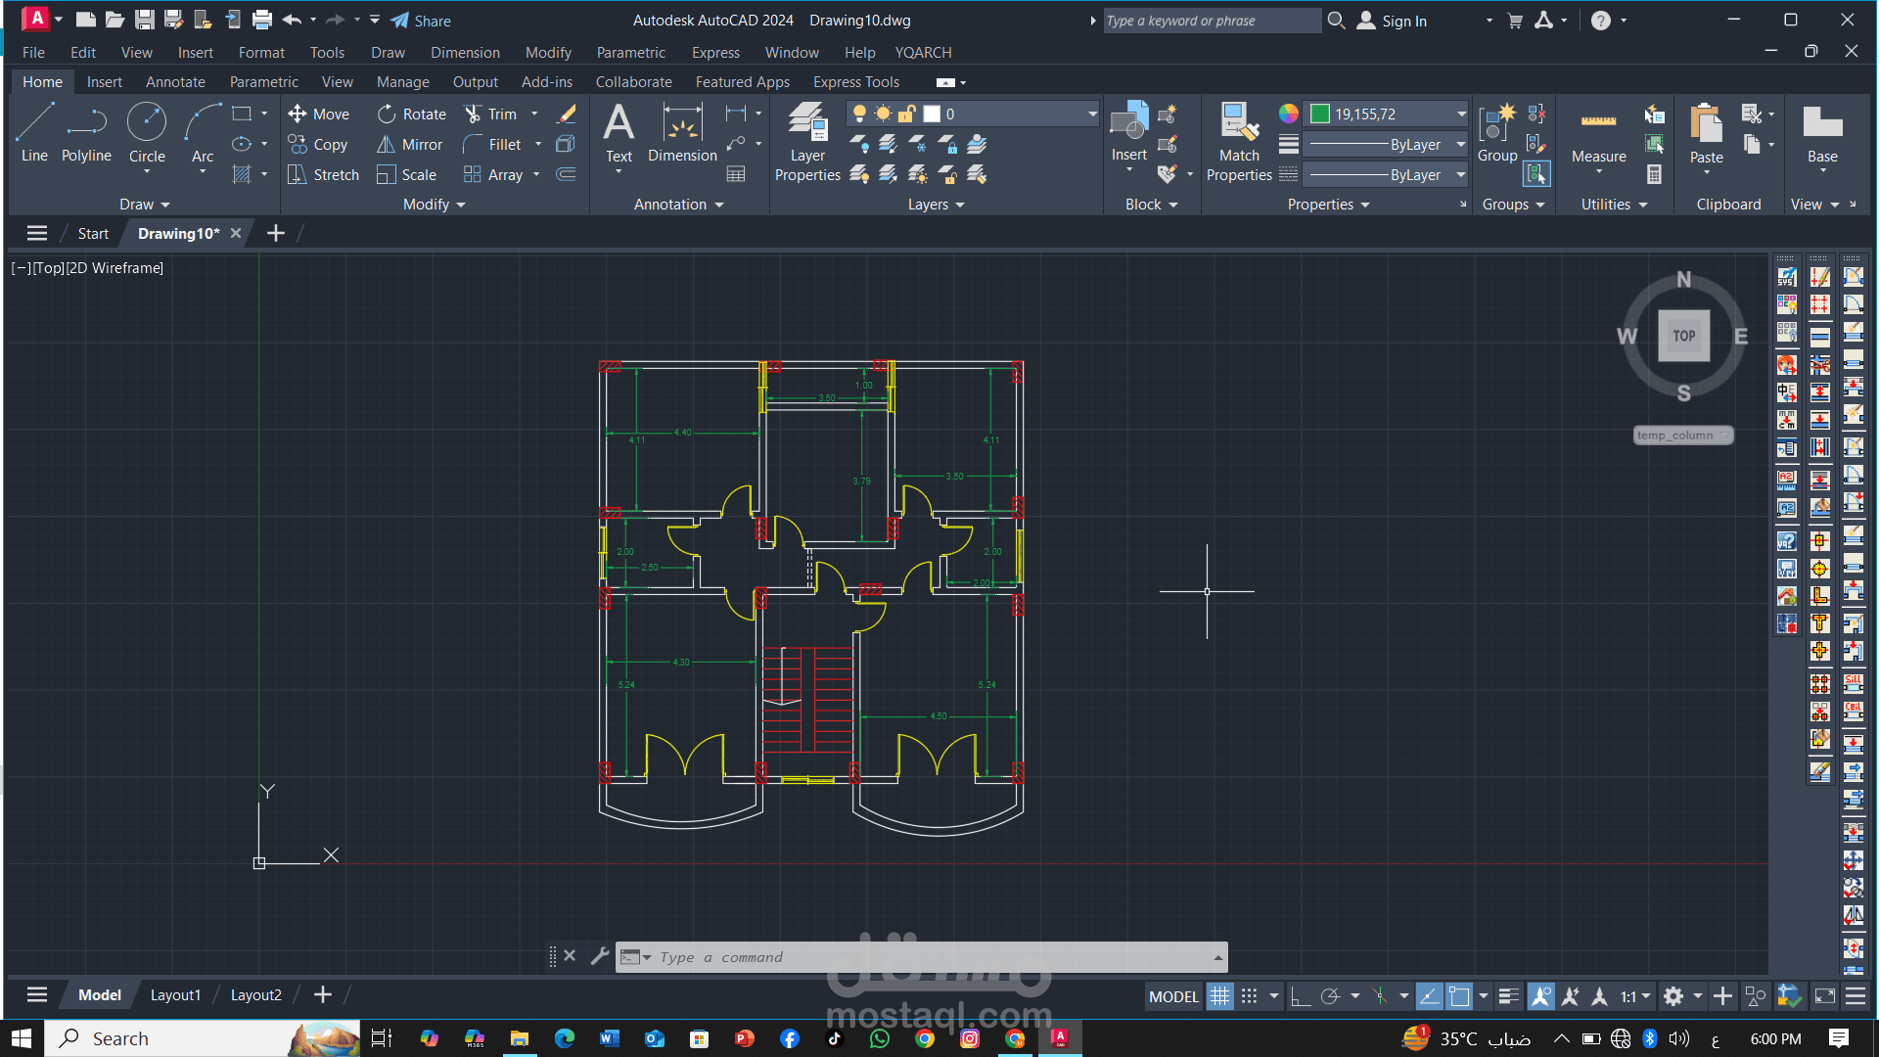Open Layer Properties manager
Viewport: 1879px width, 1057px height.
(807, 142)
